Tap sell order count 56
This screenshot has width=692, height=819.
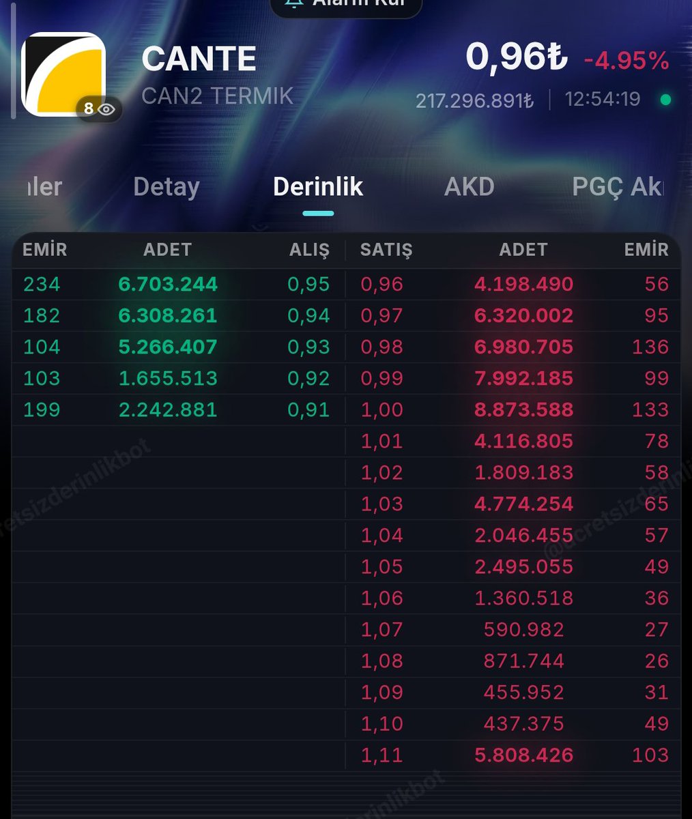657,284
